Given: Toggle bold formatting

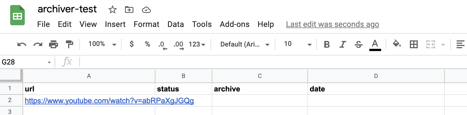Looking at the screenshot, I should [x=327, y=44].
